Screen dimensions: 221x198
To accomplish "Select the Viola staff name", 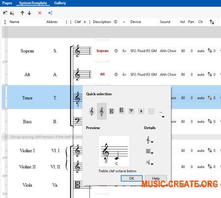I will pyautogui.click(x=27, y=185).
